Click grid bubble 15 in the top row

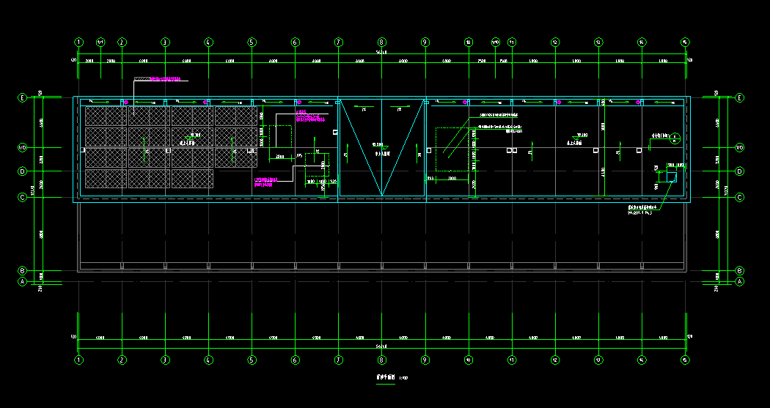point(685,42)
